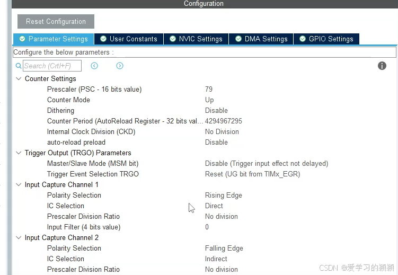Click the search magnifier icon
398x275 pixels.
pyautogui.click(x=19, y=66)
